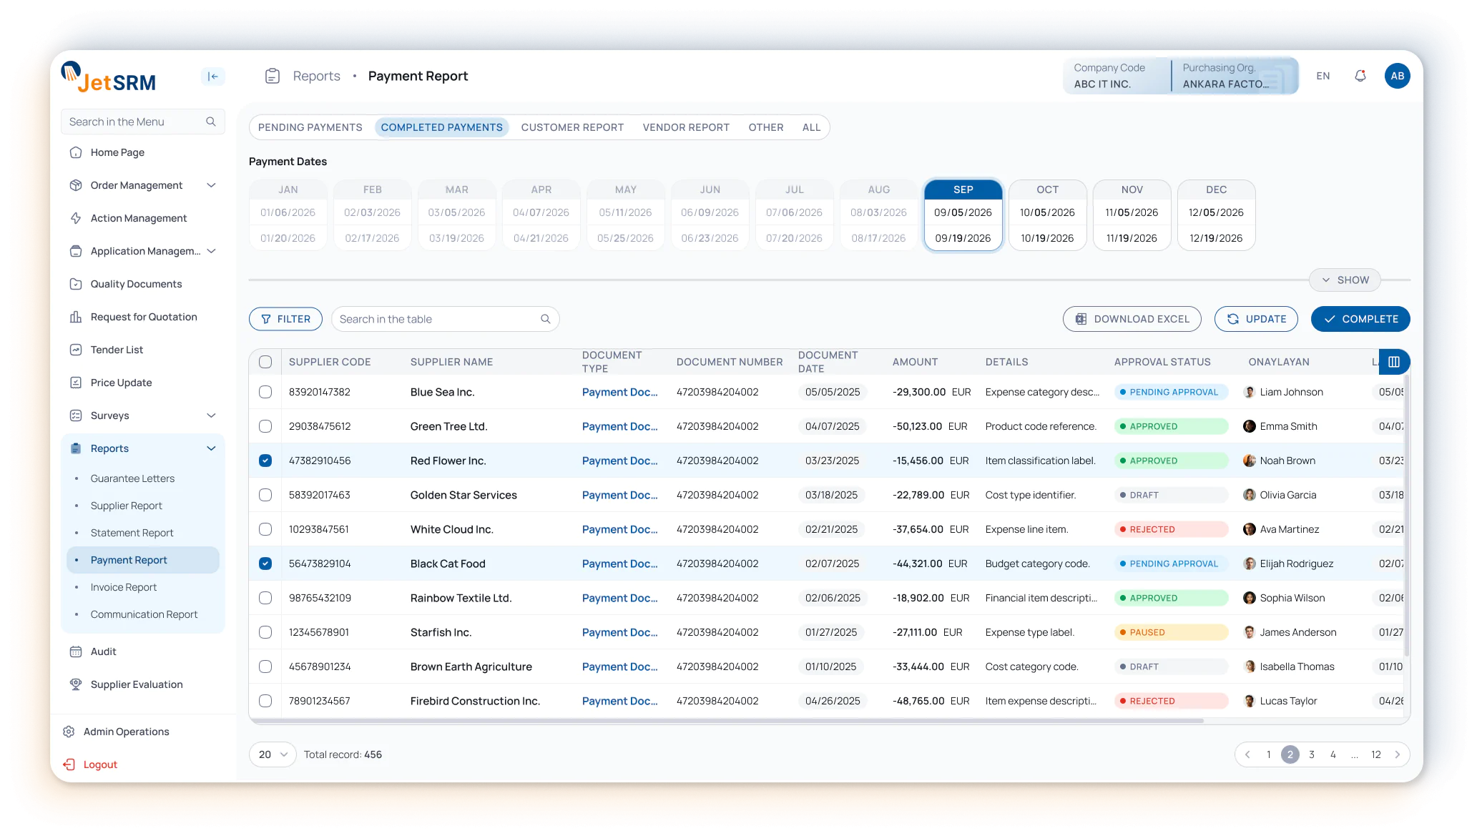
Task: Open the AB profile avatar menu
Action: tap(1398, 75)
